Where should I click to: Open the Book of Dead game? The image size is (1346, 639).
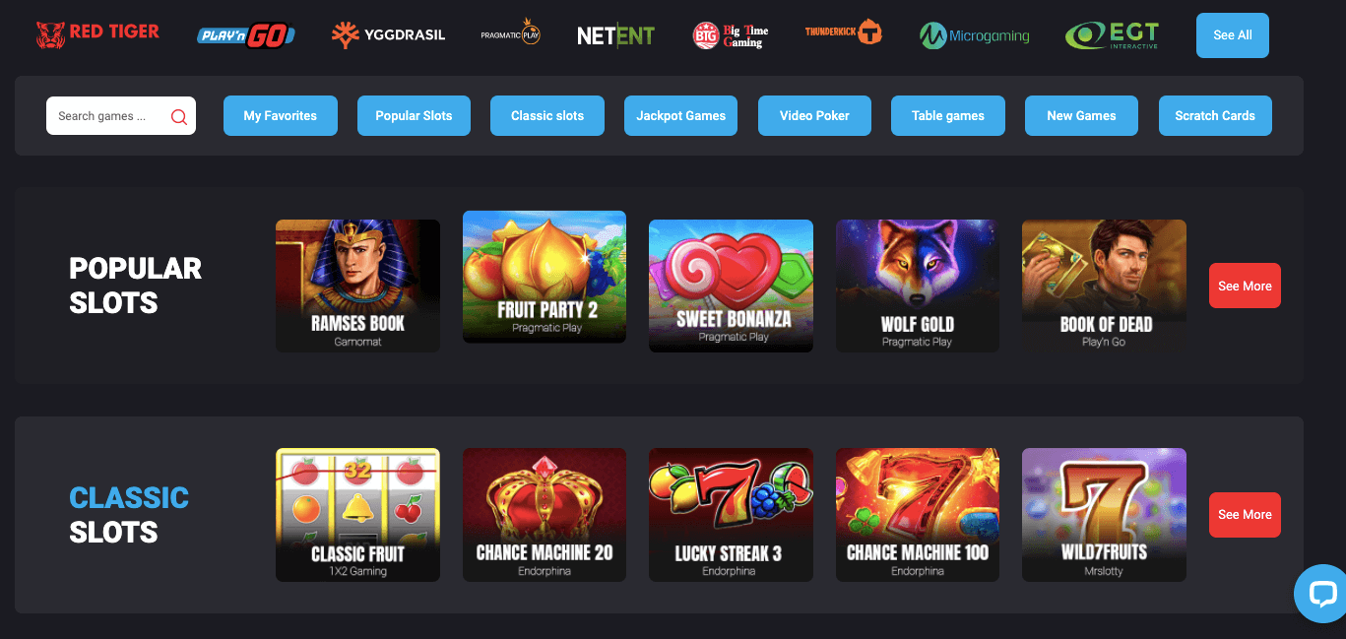[x=1104, y=286]
